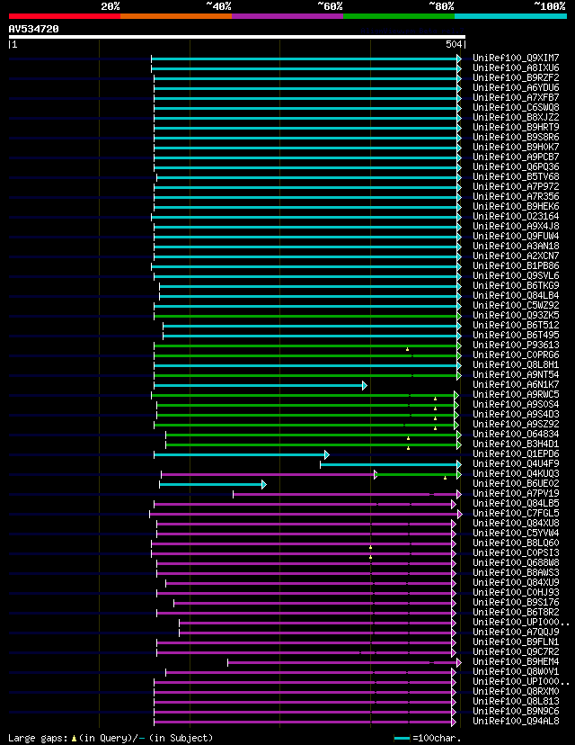Click the UniRef100_Q84XU8 label

pos(516,523)
